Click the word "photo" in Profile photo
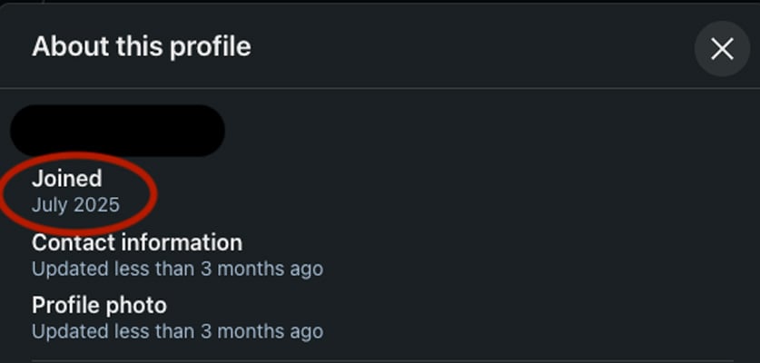The width and height of the screenshot is (760, 363). 138,305
